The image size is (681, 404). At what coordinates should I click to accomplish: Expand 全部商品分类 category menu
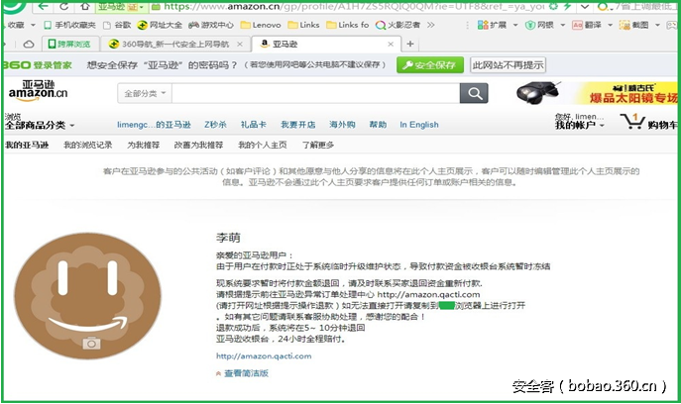(40, 126)
